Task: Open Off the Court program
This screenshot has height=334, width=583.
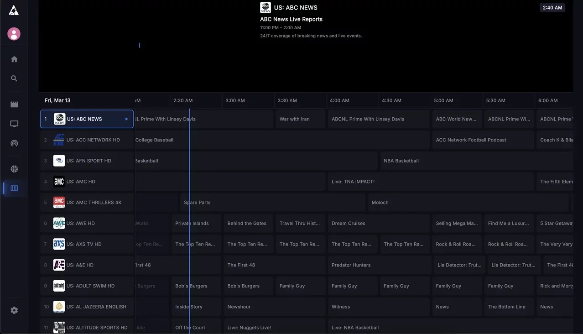Action: pos(196,326)
